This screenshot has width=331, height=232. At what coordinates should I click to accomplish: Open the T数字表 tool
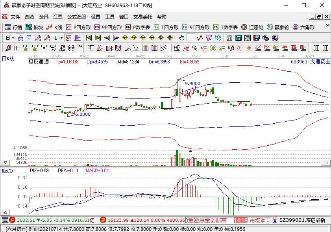[x=226, y=27]
